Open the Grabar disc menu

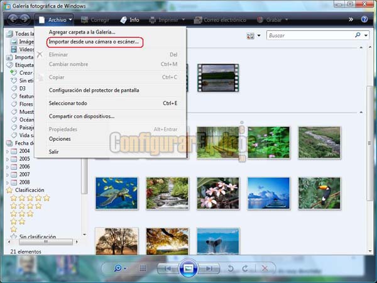coord(272,19)
